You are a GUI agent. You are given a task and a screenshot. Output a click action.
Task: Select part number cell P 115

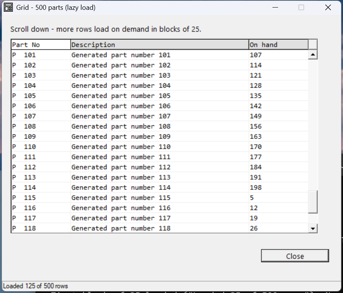(41, 197)
